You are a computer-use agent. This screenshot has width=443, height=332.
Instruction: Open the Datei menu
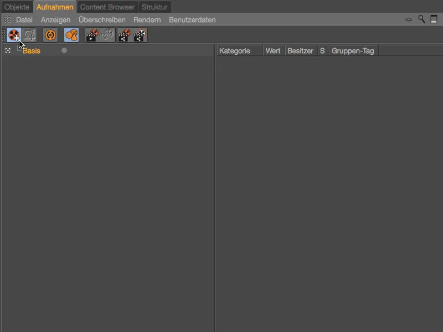pyautogui.click(x=24, y=20)
